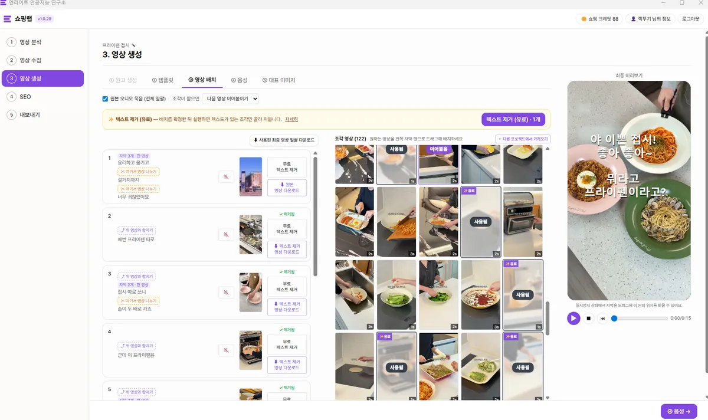Click the 음성 → next button
708x420 pixels.
coord(678,411)
